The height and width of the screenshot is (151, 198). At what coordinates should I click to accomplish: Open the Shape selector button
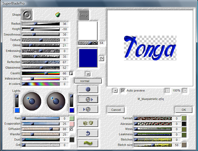pyautogui.click(x=27, y=15)
